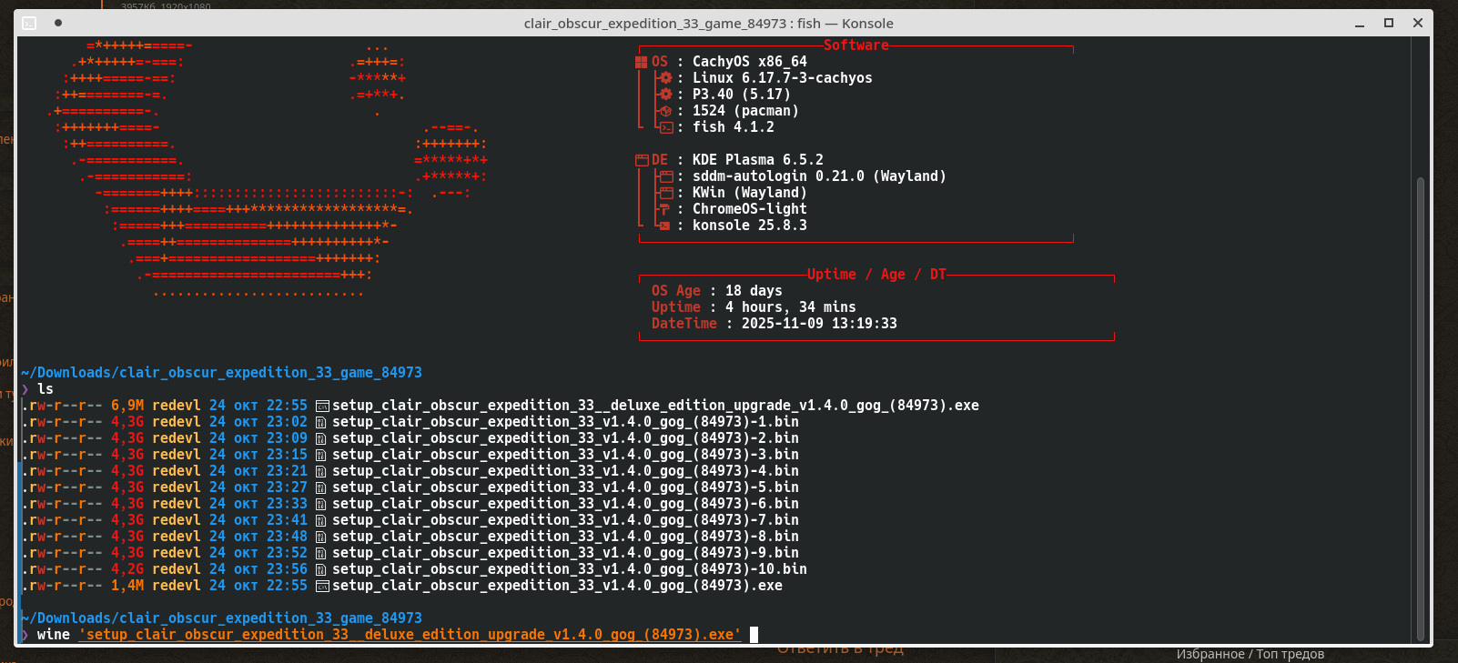Viewport: 1458px width, 663px height.
Task: Click the CachyOS x86_64 text
Action: coord(750,62)
